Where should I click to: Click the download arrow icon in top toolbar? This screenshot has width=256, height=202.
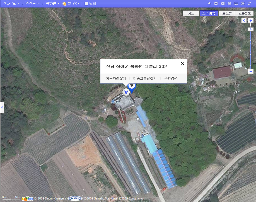(209, 3)
